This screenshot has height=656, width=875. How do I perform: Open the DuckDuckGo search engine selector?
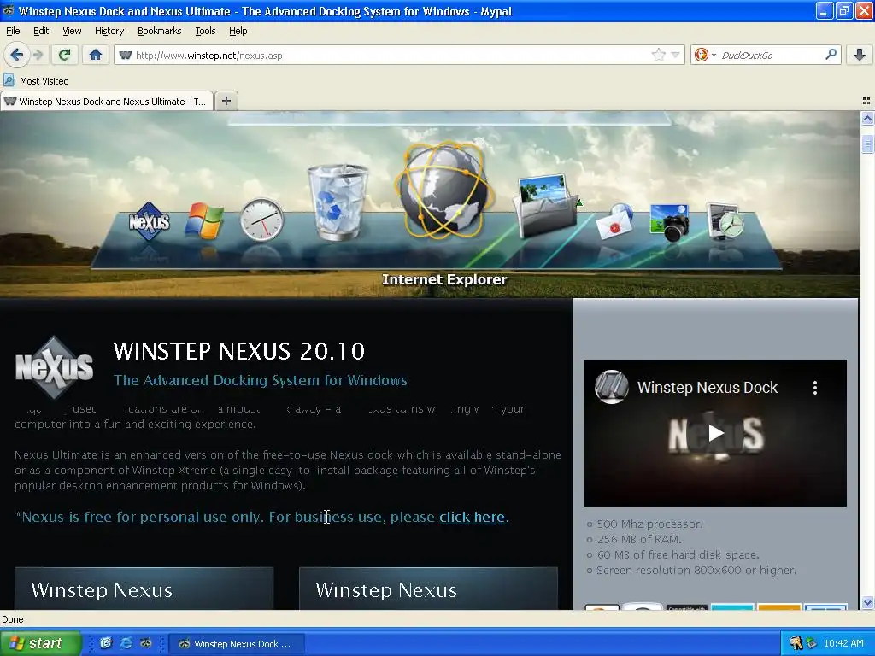[705, 55]
